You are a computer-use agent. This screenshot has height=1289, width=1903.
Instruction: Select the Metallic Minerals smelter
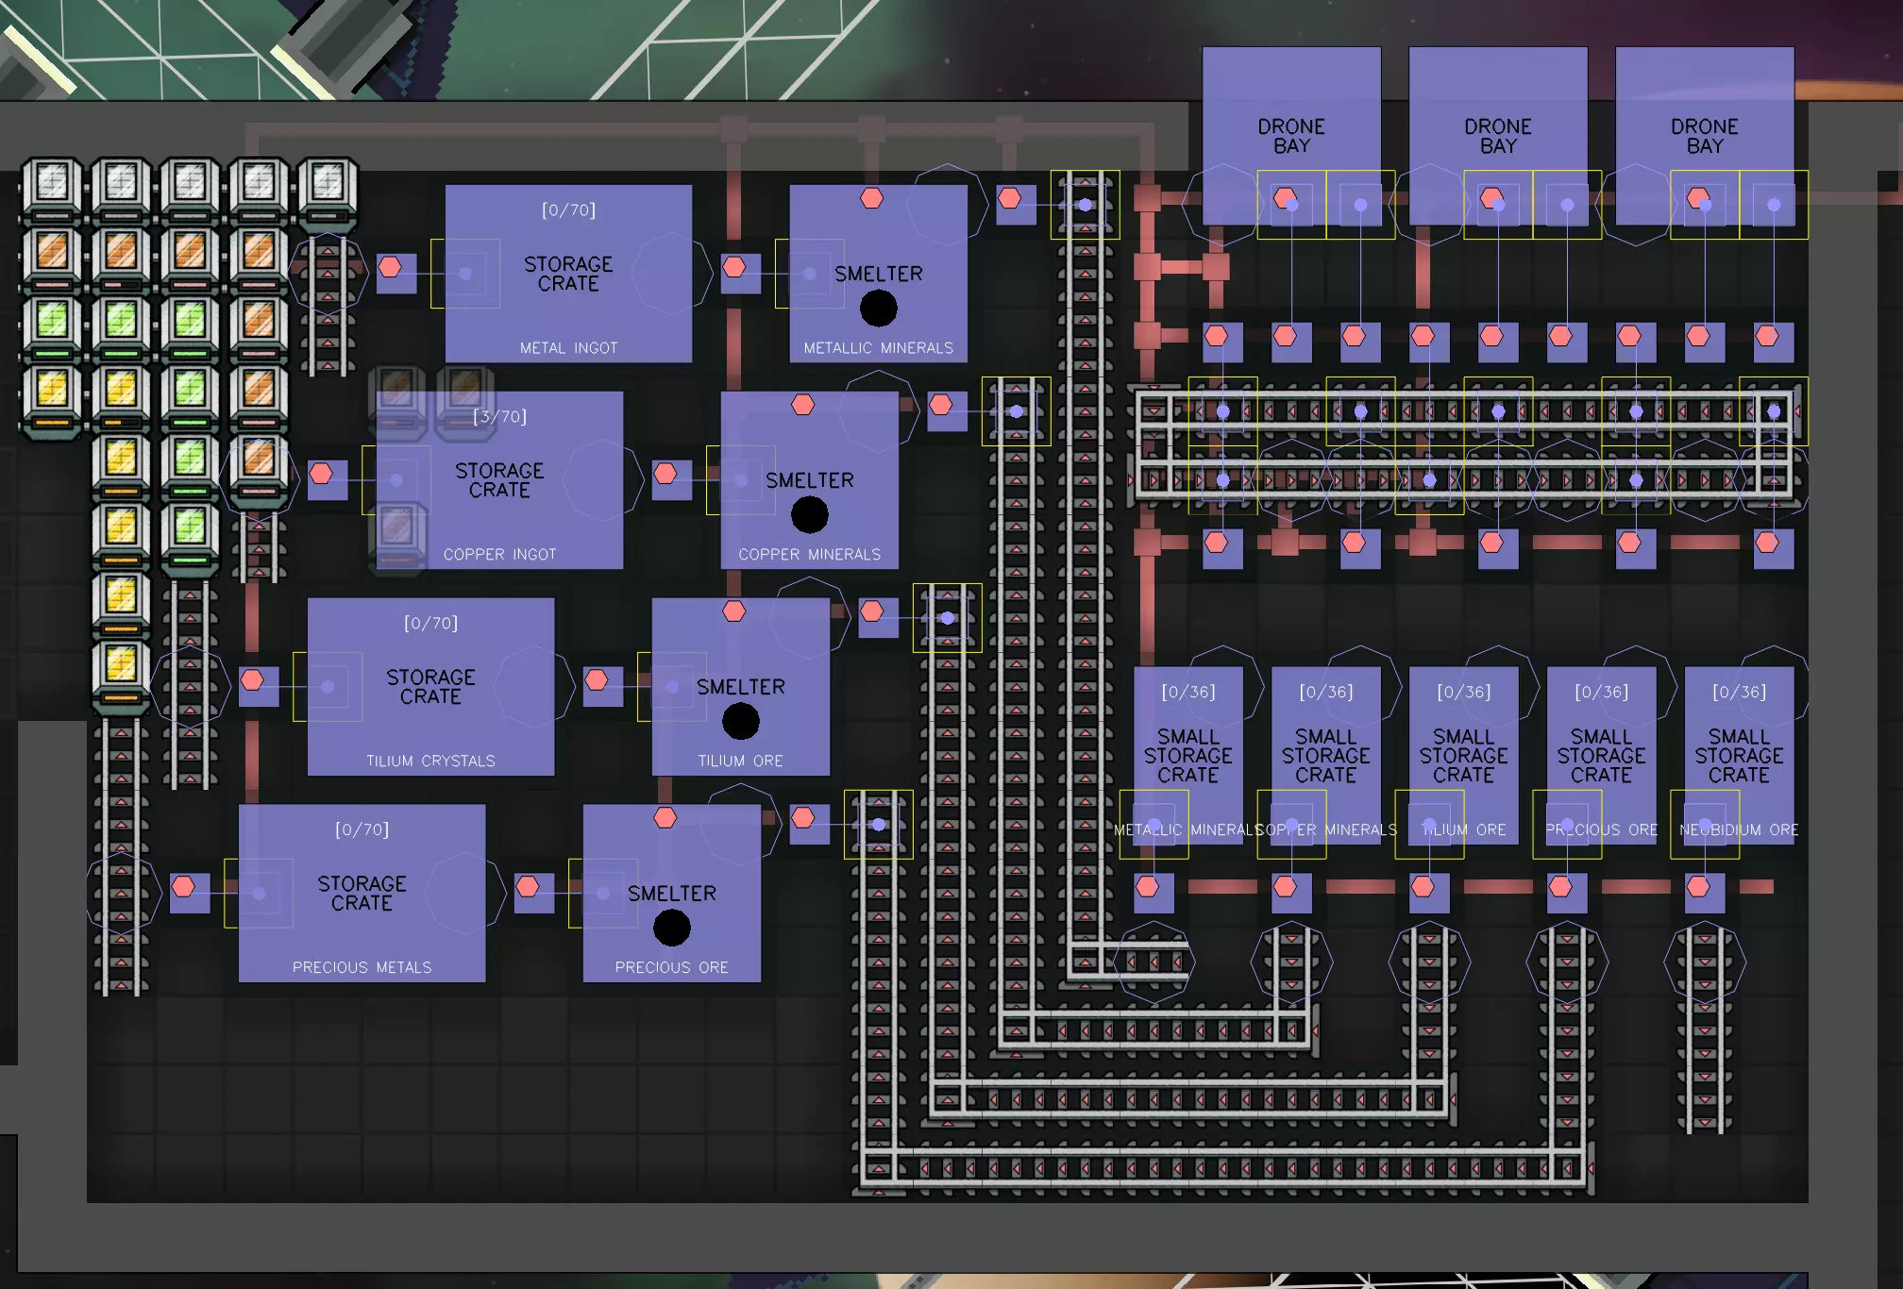click(x=878, y=274)
